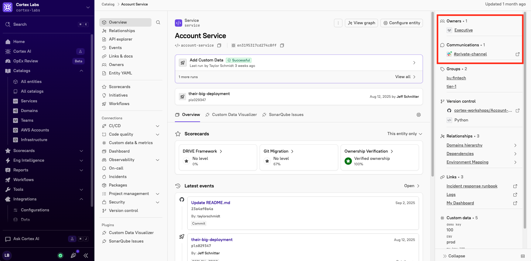Open the Add Custom Data workflow run
Viewport: 531px width, 261px height.
(x=299, y=63)
